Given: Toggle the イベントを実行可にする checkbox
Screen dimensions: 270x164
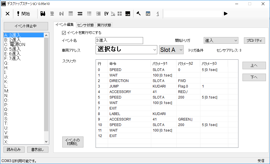Looking at the screenshot, I should (x=64, y=33).
